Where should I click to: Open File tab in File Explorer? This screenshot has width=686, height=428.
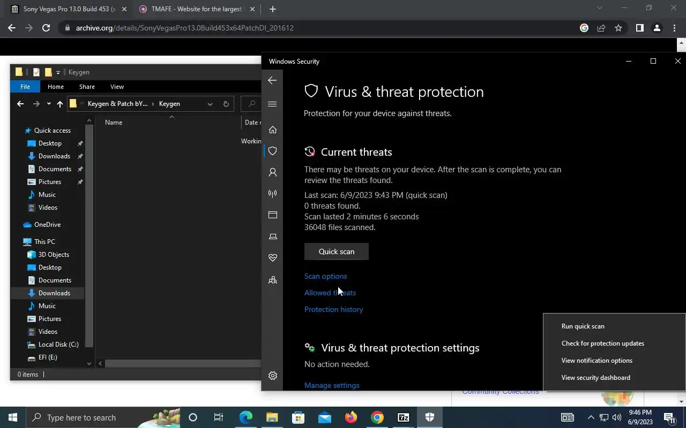[x=25, y=87]
